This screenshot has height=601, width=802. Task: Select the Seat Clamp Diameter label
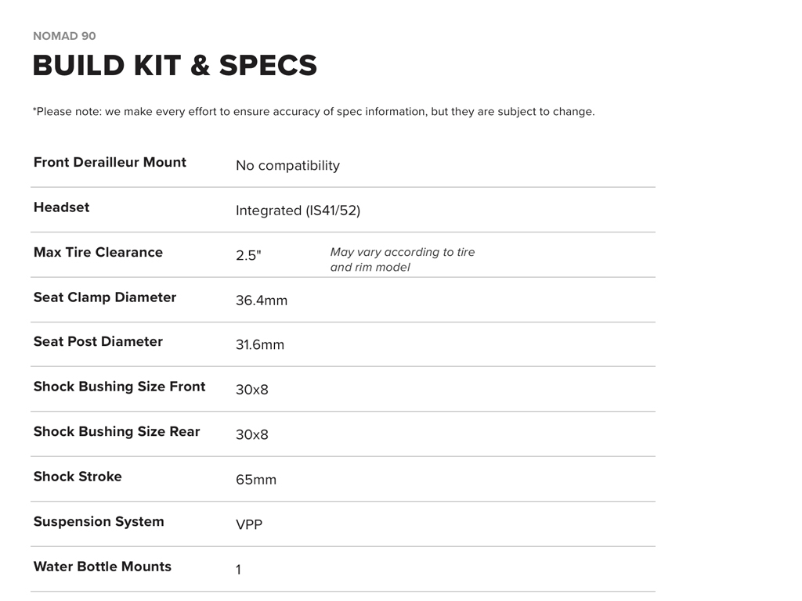105,297
